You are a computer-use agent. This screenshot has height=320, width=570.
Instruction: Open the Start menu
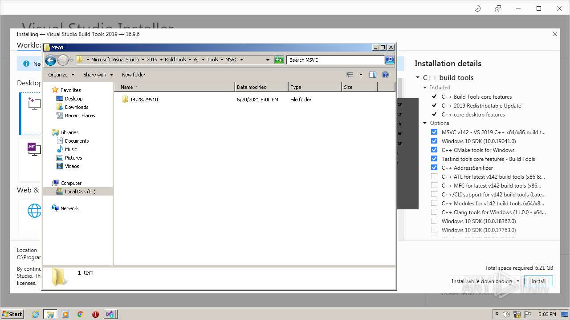(x=12, y=314)
